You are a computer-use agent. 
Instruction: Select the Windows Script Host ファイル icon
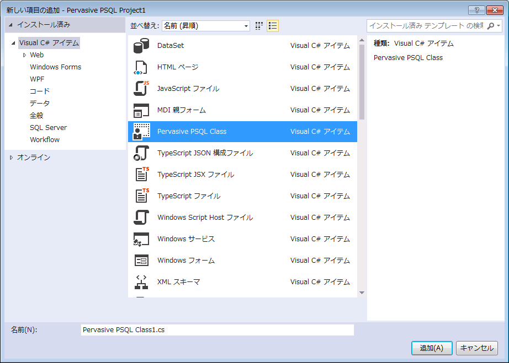(x=141, y=218)
